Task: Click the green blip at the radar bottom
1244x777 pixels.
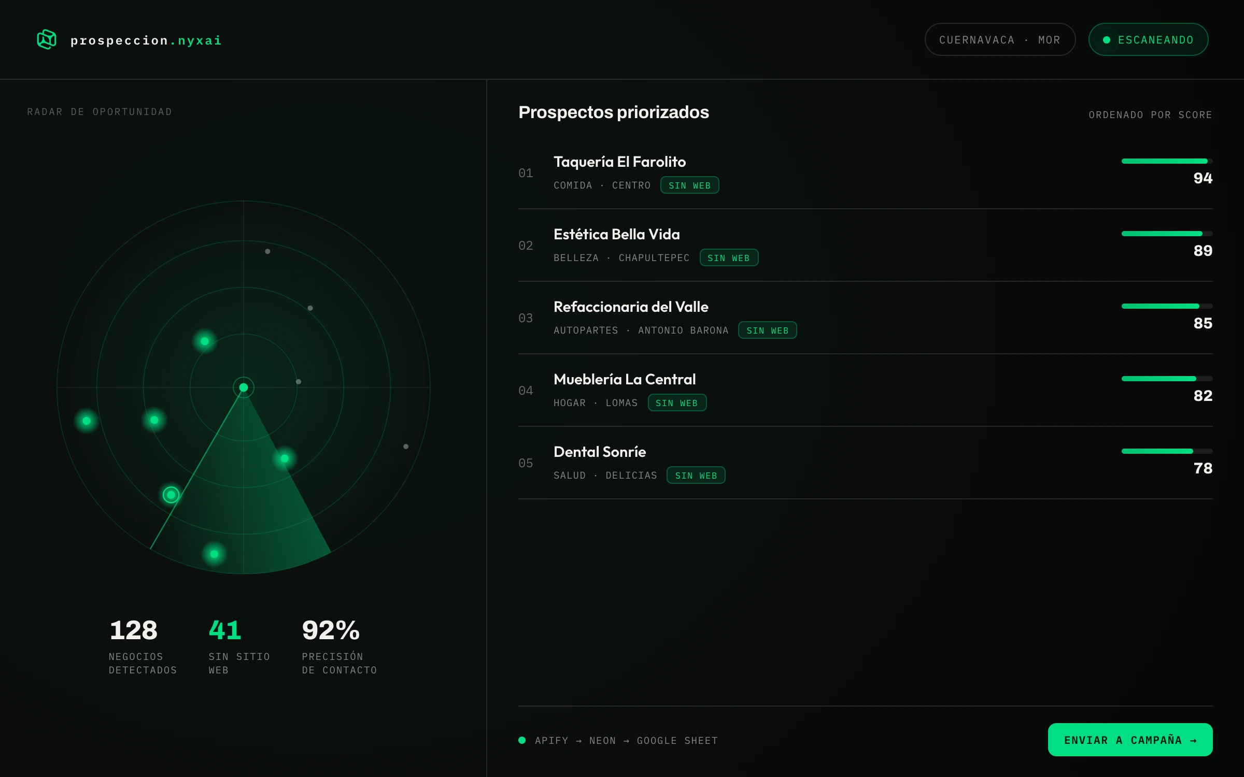Action: (214, 554)
